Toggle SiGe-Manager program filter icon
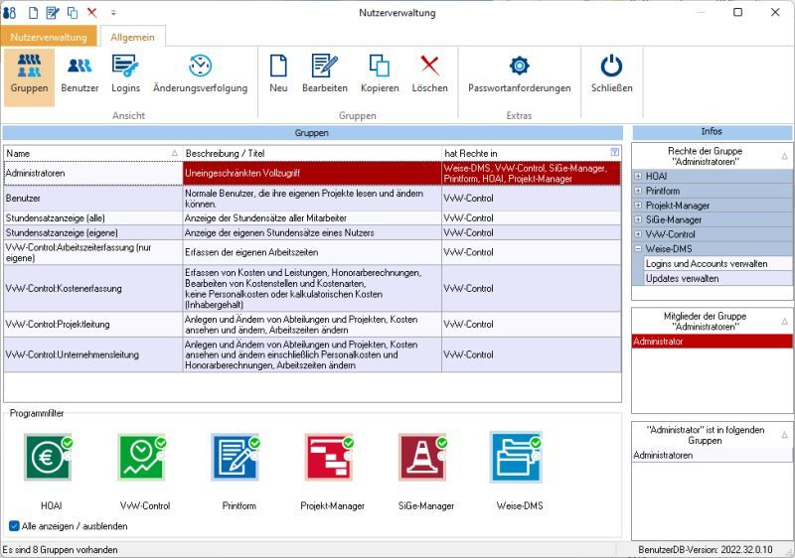The width and height of the screenshot is (795, 558). [x=423, y=458]
